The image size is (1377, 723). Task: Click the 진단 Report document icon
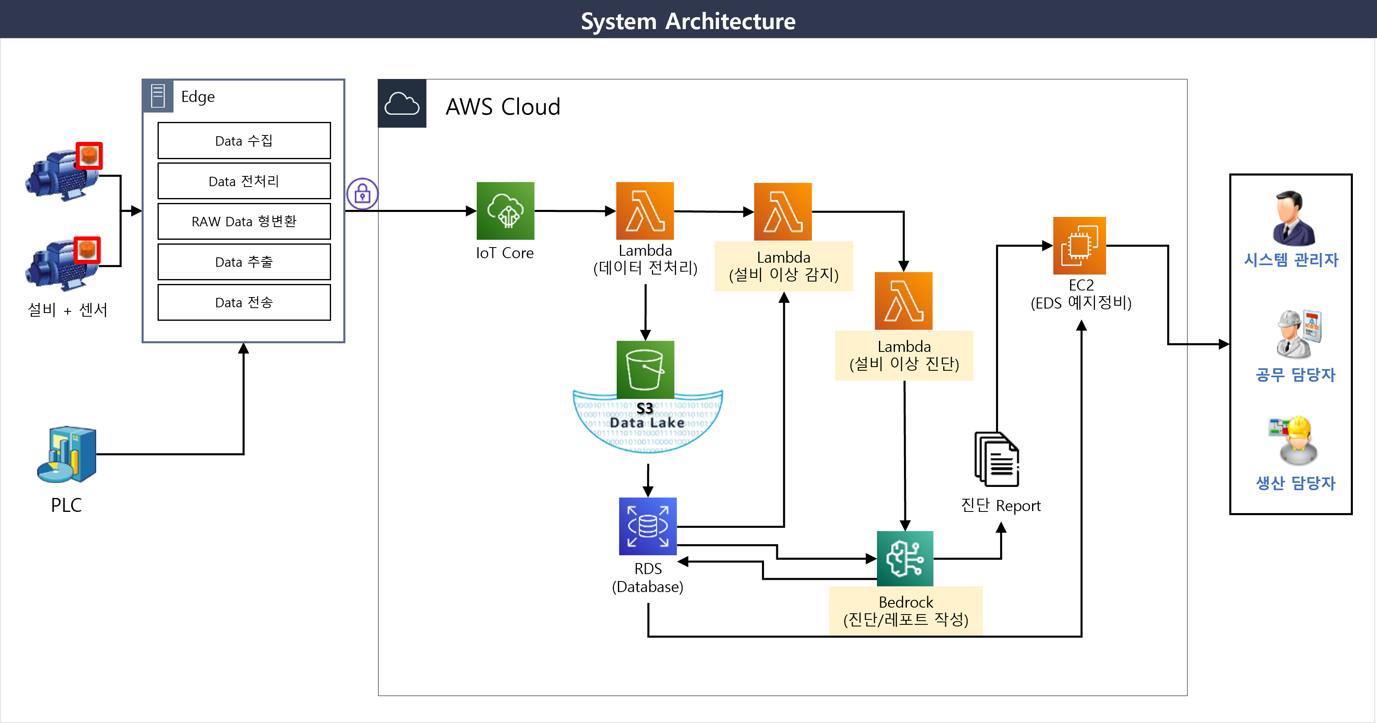point(997,459)
